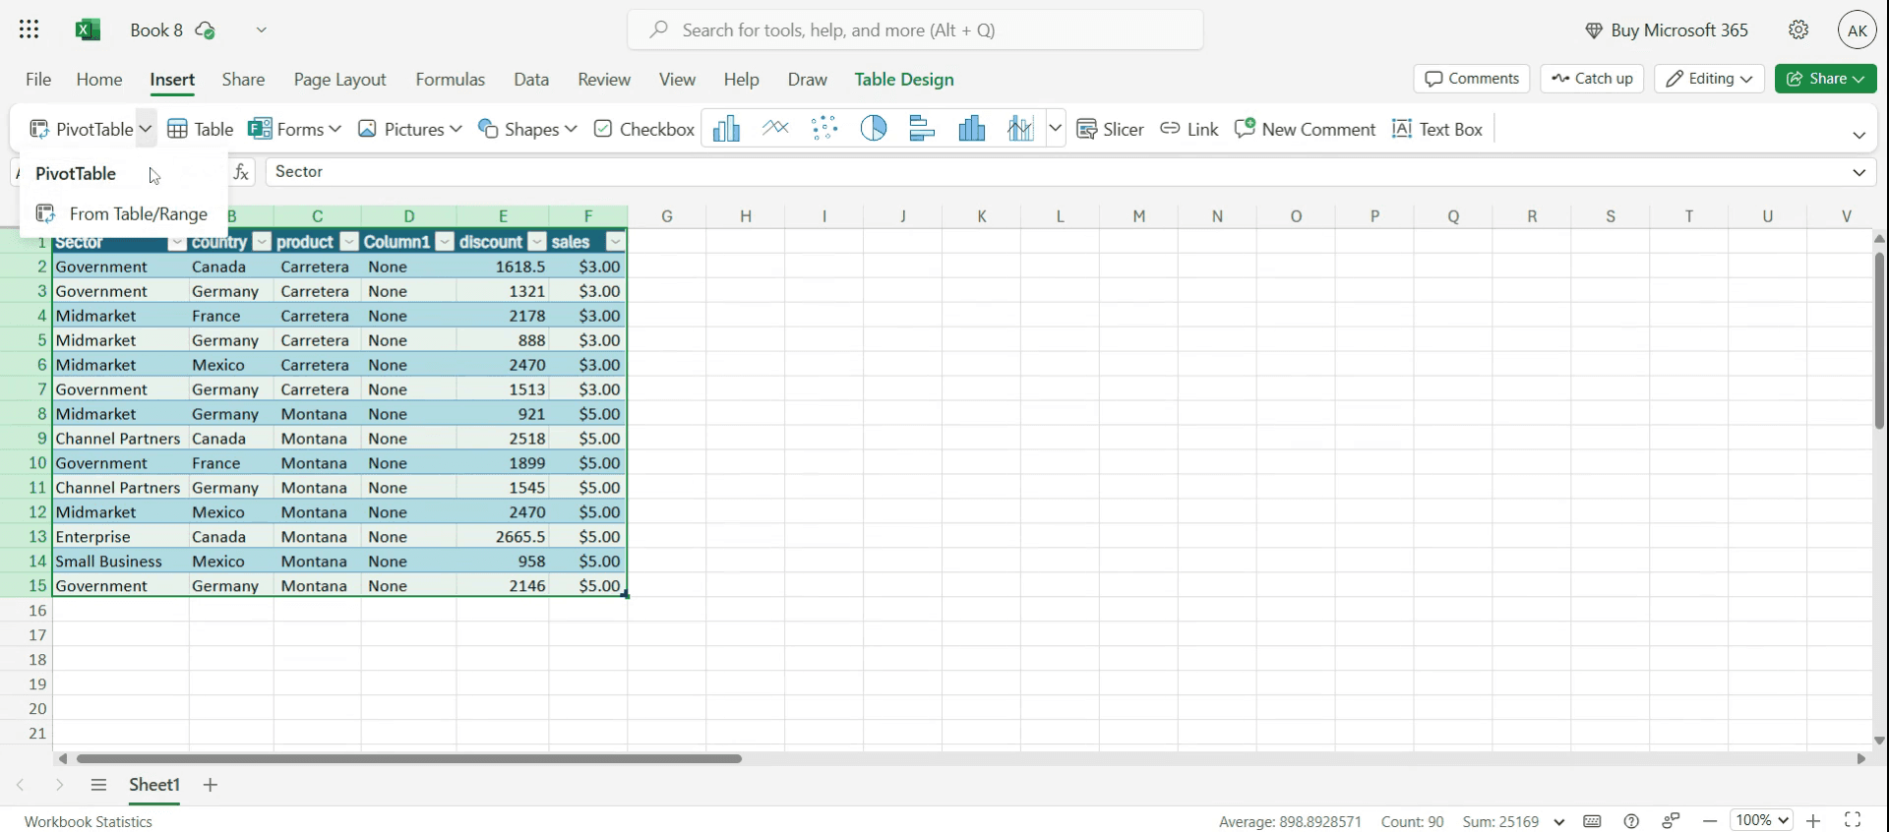Click the search tools and help box
1889x832 pixels.
tap(915, 30)
